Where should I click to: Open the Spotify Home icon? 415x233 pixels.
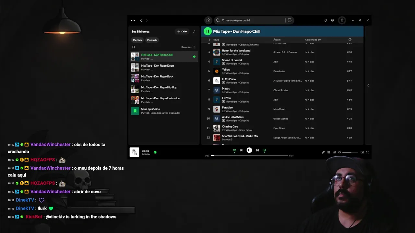[x=208, y=20]
